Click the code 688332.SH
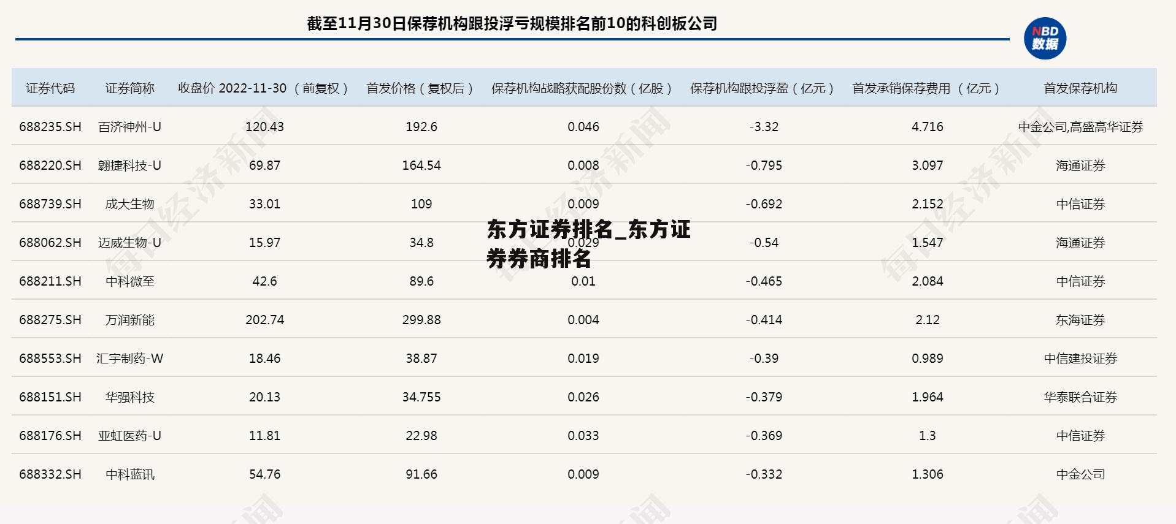The image size is (1176, 524). tap(50, 474)
